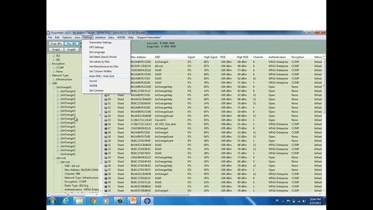This screenshot has width=373, height=210.
Task: Show Graph2 view button
Action: coord(71,50)
